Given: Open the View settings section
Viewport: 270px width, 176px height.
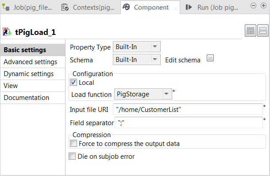Looking at the screenshot, I should tap(33, 86).
